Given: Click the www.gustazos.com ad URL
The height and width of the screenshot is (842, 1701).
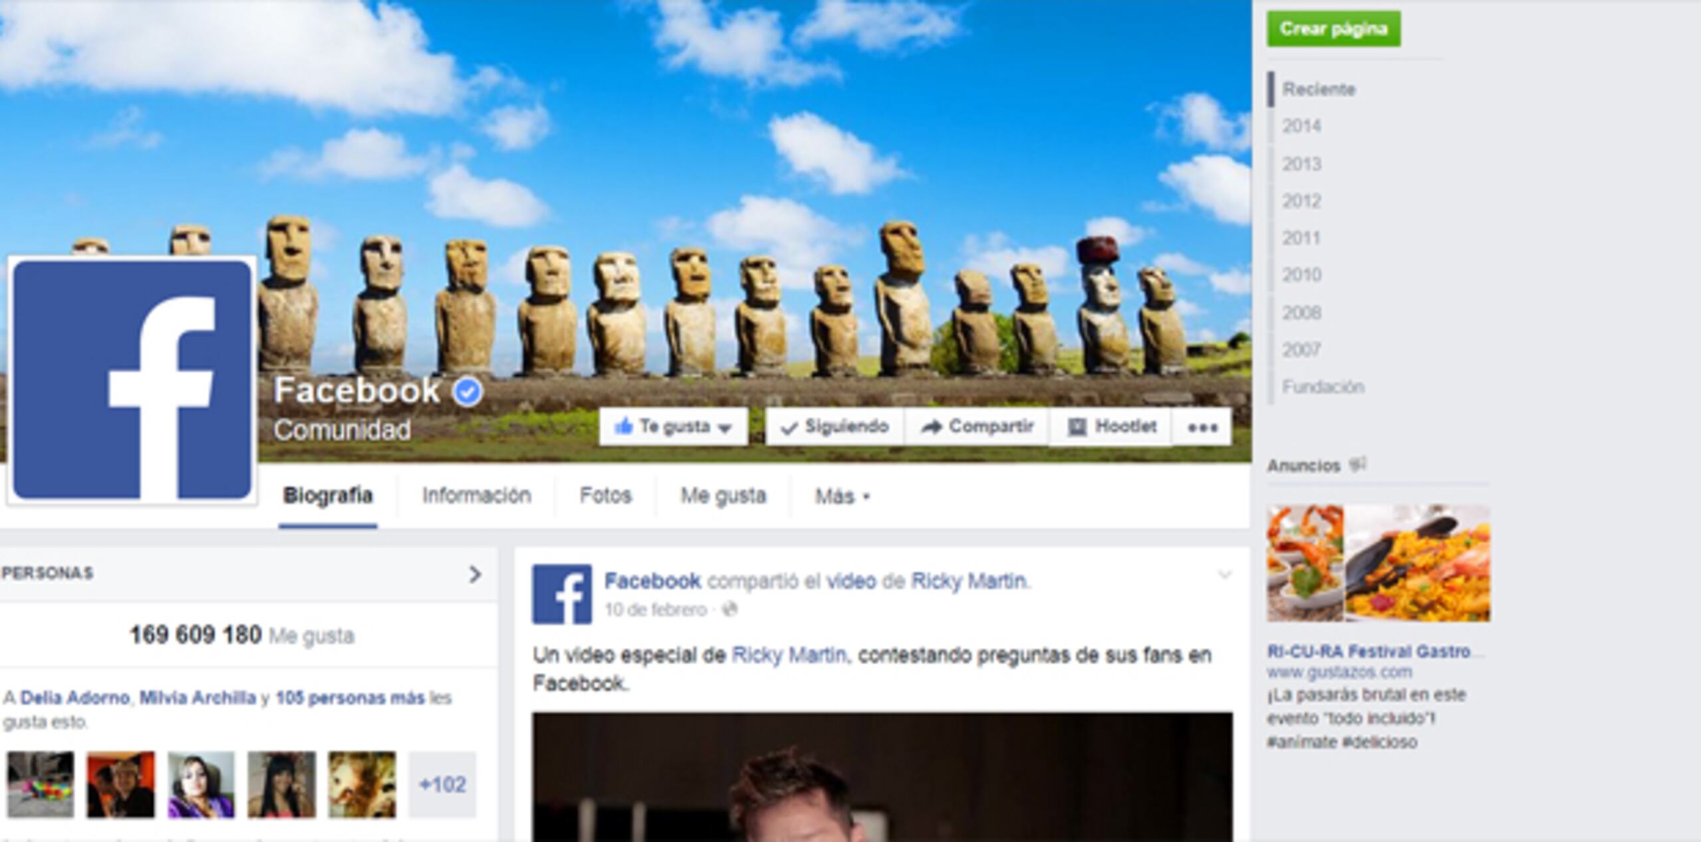Looking at the screenshot, I should point(1339,672).
